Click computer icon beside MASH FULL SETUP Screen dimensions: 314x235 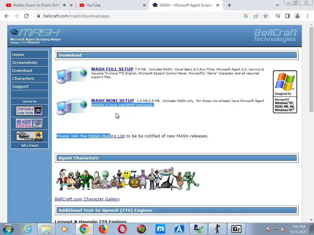[72, 75]
